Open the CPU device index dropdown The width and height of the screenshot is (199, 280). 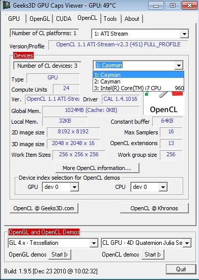coord(163,187)
